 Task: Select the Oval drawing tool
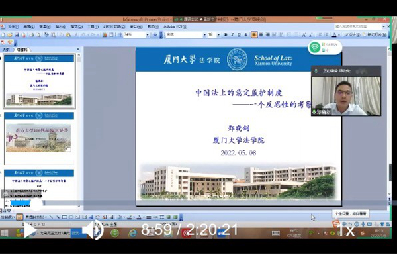tap(71, 217)
